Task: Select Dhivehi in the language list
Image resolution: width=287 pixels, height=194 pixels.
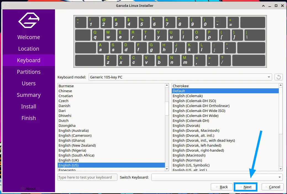Action: pos(111,116)
